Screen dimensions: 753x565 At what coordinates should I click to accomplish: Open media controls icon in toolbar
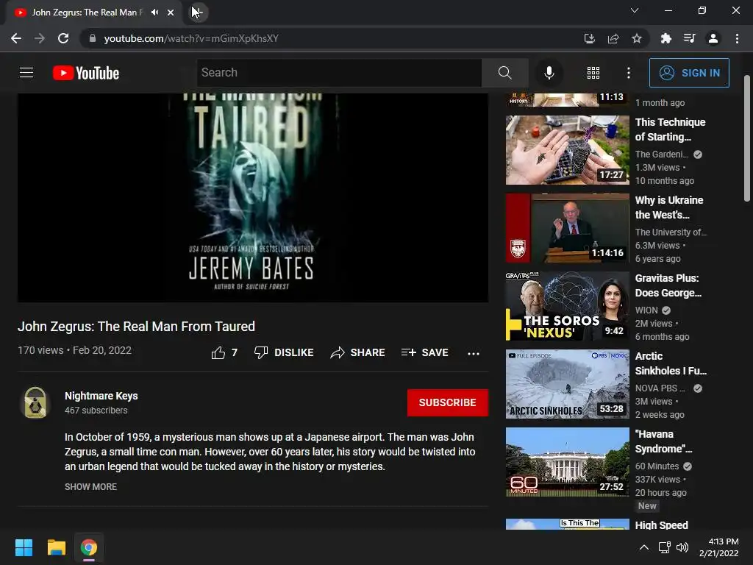tap(689, 38)
